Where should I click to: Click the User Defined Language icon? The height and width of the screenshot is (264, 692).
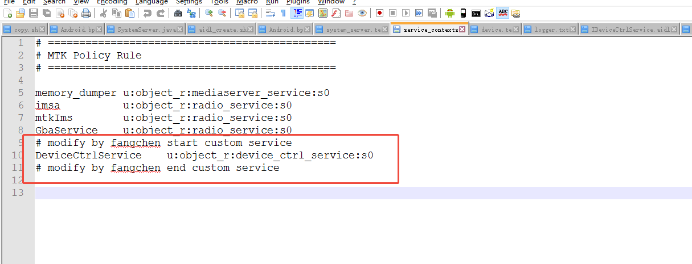[x=310, y=12]
